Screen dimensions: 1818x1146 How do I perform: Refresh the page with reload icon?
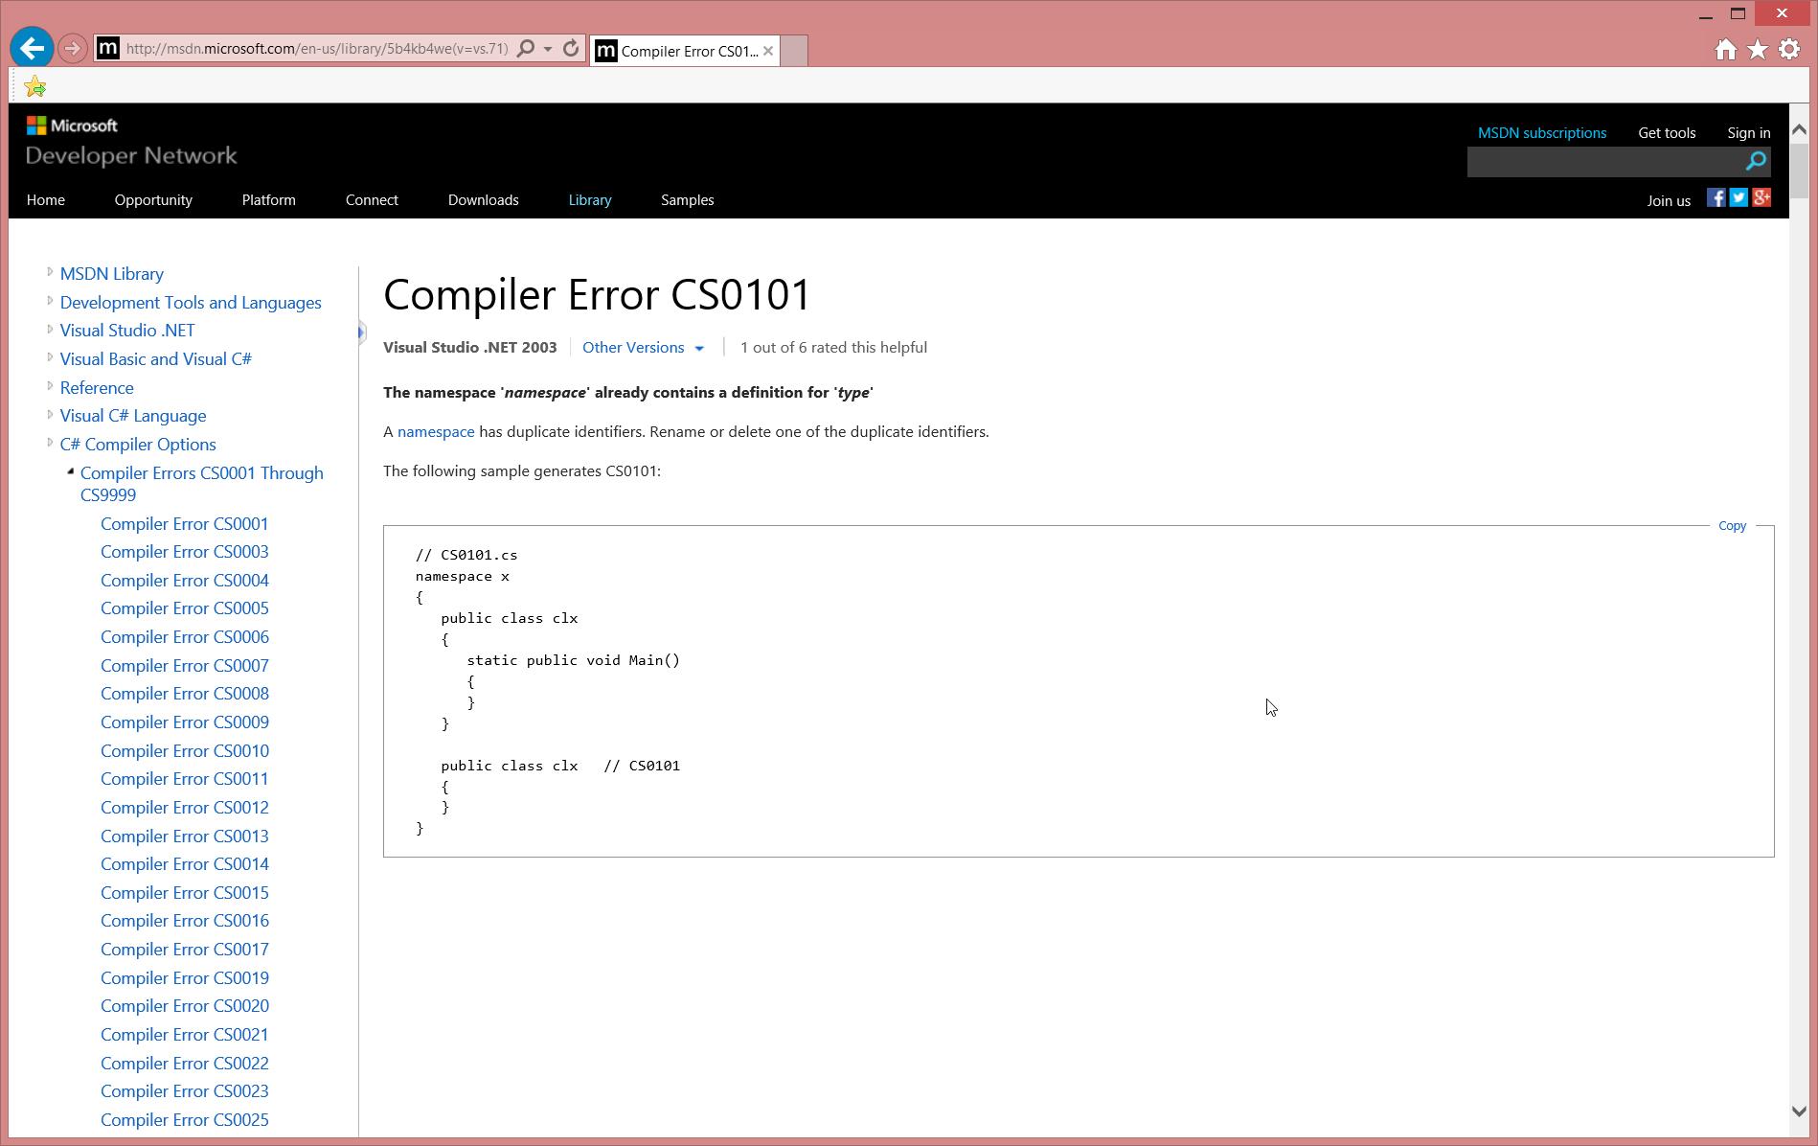[x=571, y=48]
